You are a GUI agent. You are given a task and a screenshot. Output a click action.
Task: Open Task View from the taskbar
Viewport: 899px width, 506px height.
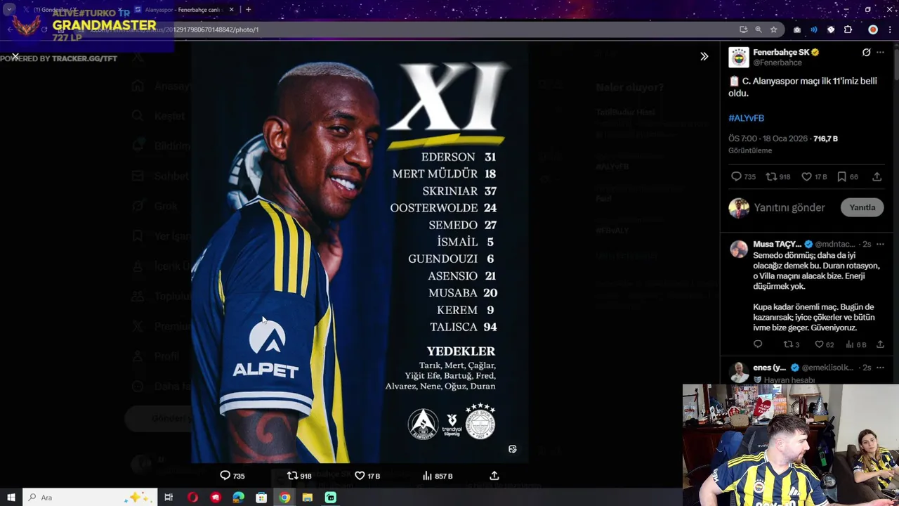[169, 498]
